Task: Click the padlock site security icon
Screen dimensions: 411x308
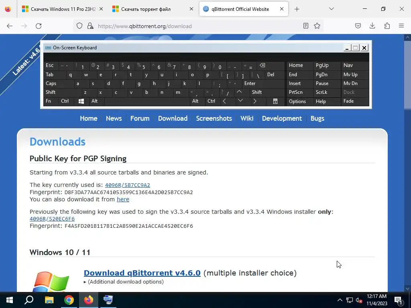Action: [x=90, y=26]
